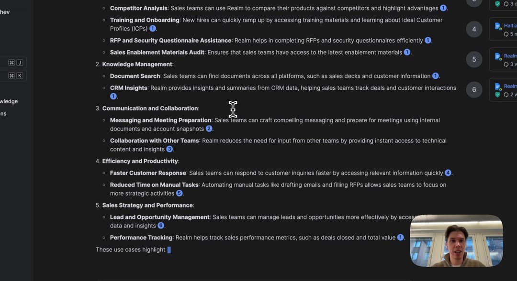Open the Knowledge item in the sidebar
The height and width of the screenshot is (281, 517).
pyautogui.click(x=9, y=101)
